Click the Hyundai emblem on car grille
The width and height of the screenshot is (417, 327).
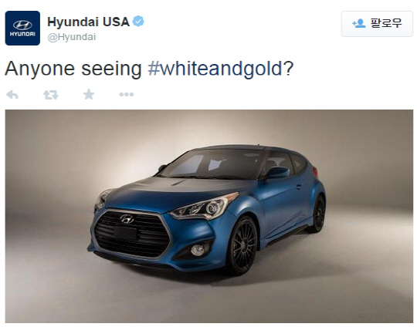point(127,219)
